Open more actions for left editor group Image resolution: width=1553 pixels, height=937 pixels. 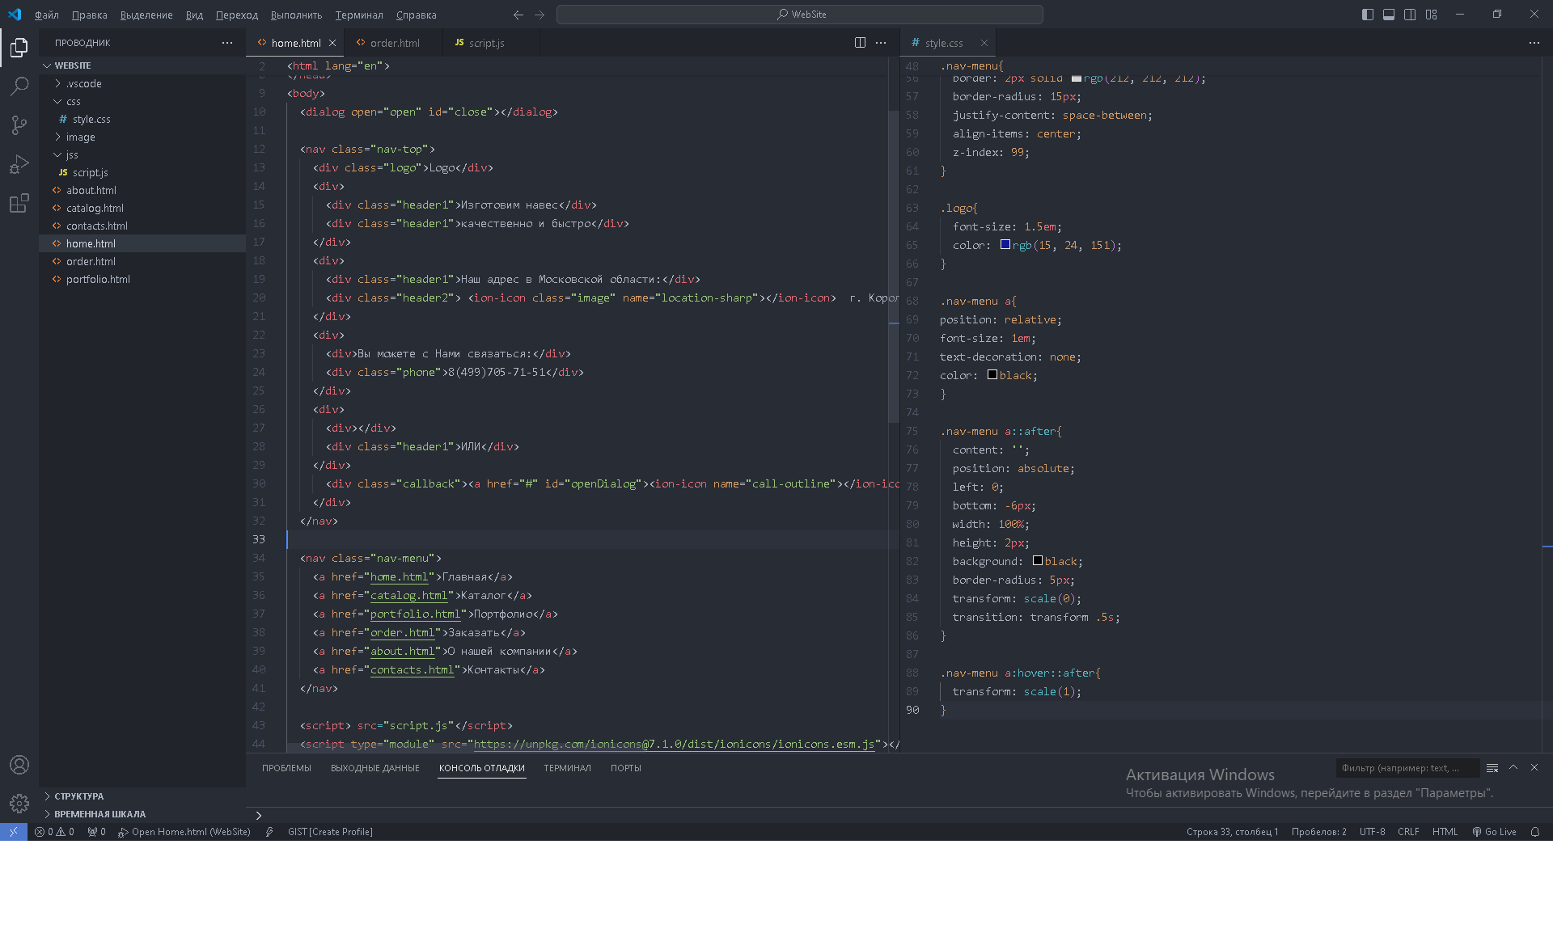[881, 43]
